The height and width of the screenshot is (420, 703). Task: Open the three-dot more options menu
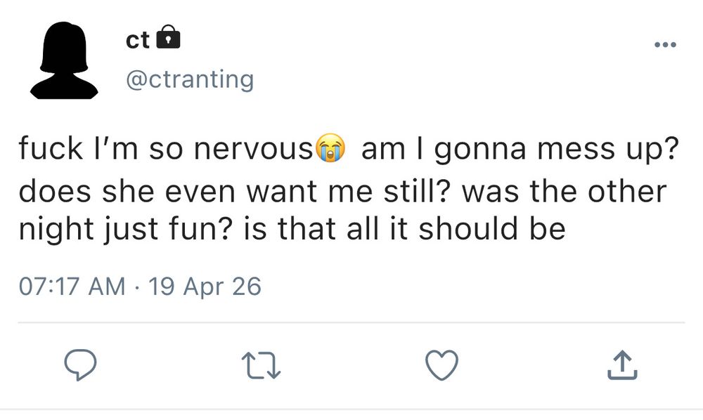tap(664, 45)
